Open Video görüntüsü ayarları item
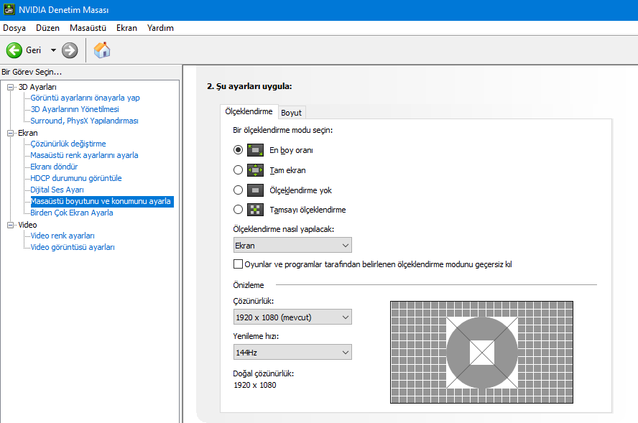The width and height of the screenshot is (638, 423). click(x=73, y=247)
